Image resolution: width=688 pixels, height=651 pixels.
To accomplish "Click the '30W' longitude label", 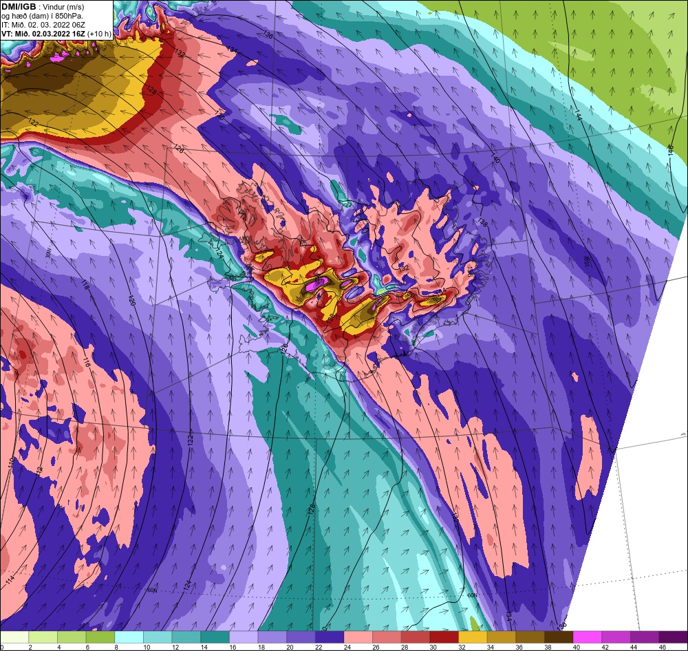I will 48,254.
